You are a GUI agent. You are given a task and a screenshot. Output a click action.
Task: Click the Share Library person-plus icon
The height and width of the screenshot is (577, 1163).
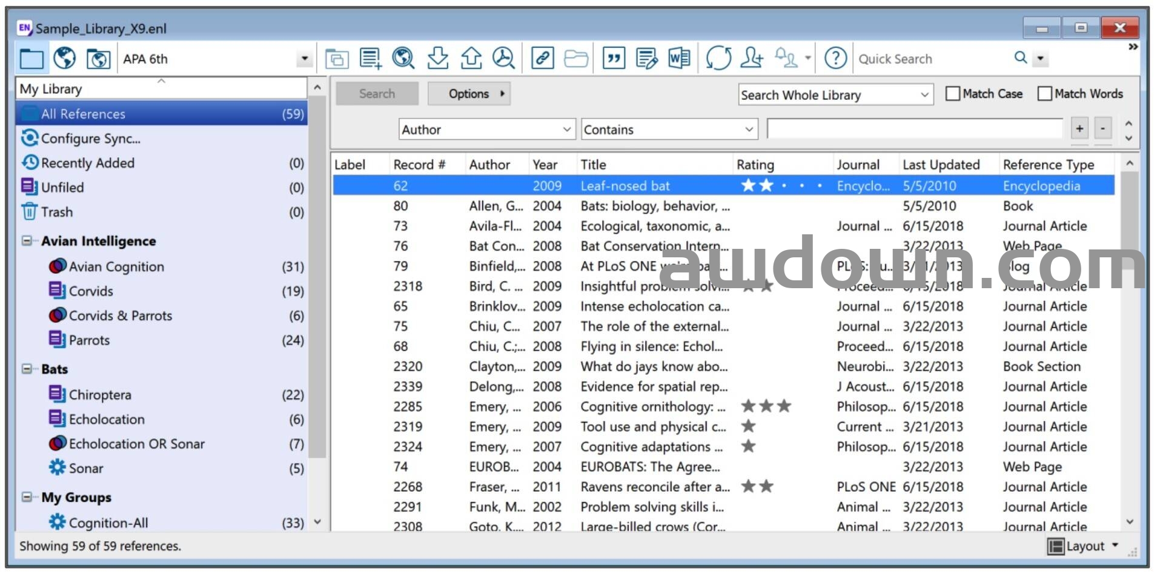pos(752,59)
